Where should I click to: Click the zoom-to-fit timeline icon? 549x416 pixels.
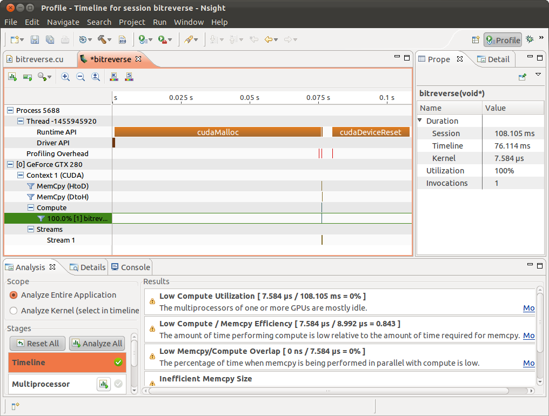tap(95, 77)
